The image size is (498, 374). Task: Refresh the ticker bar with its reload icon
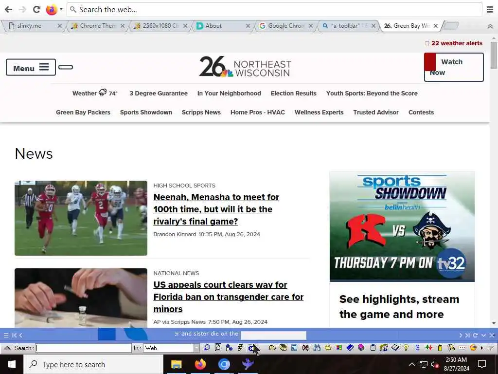(475, 335)
